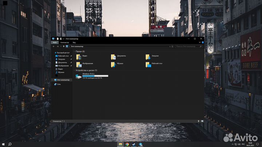Click the Windows Start button

click(x=3, y=144)
